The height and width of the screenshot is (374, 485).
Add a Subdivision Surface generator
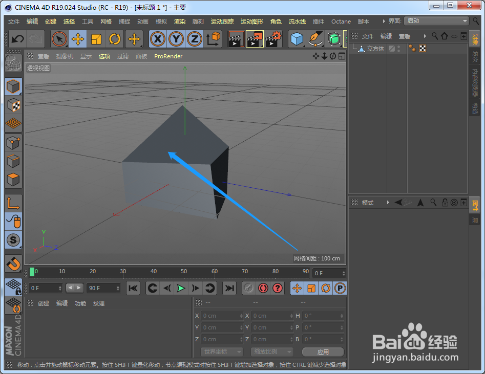(x=334, y=39)
